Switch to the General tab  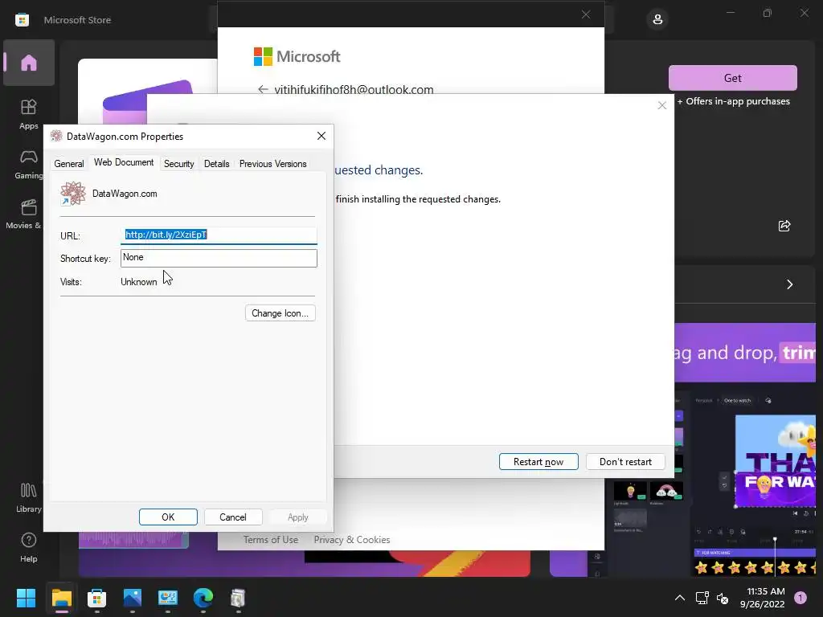click(69, 164)
